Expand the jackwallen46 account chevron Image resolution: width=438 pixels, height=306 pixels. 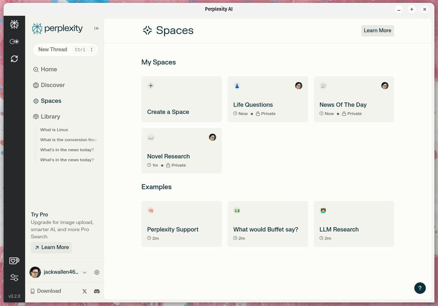coord(85,272)
